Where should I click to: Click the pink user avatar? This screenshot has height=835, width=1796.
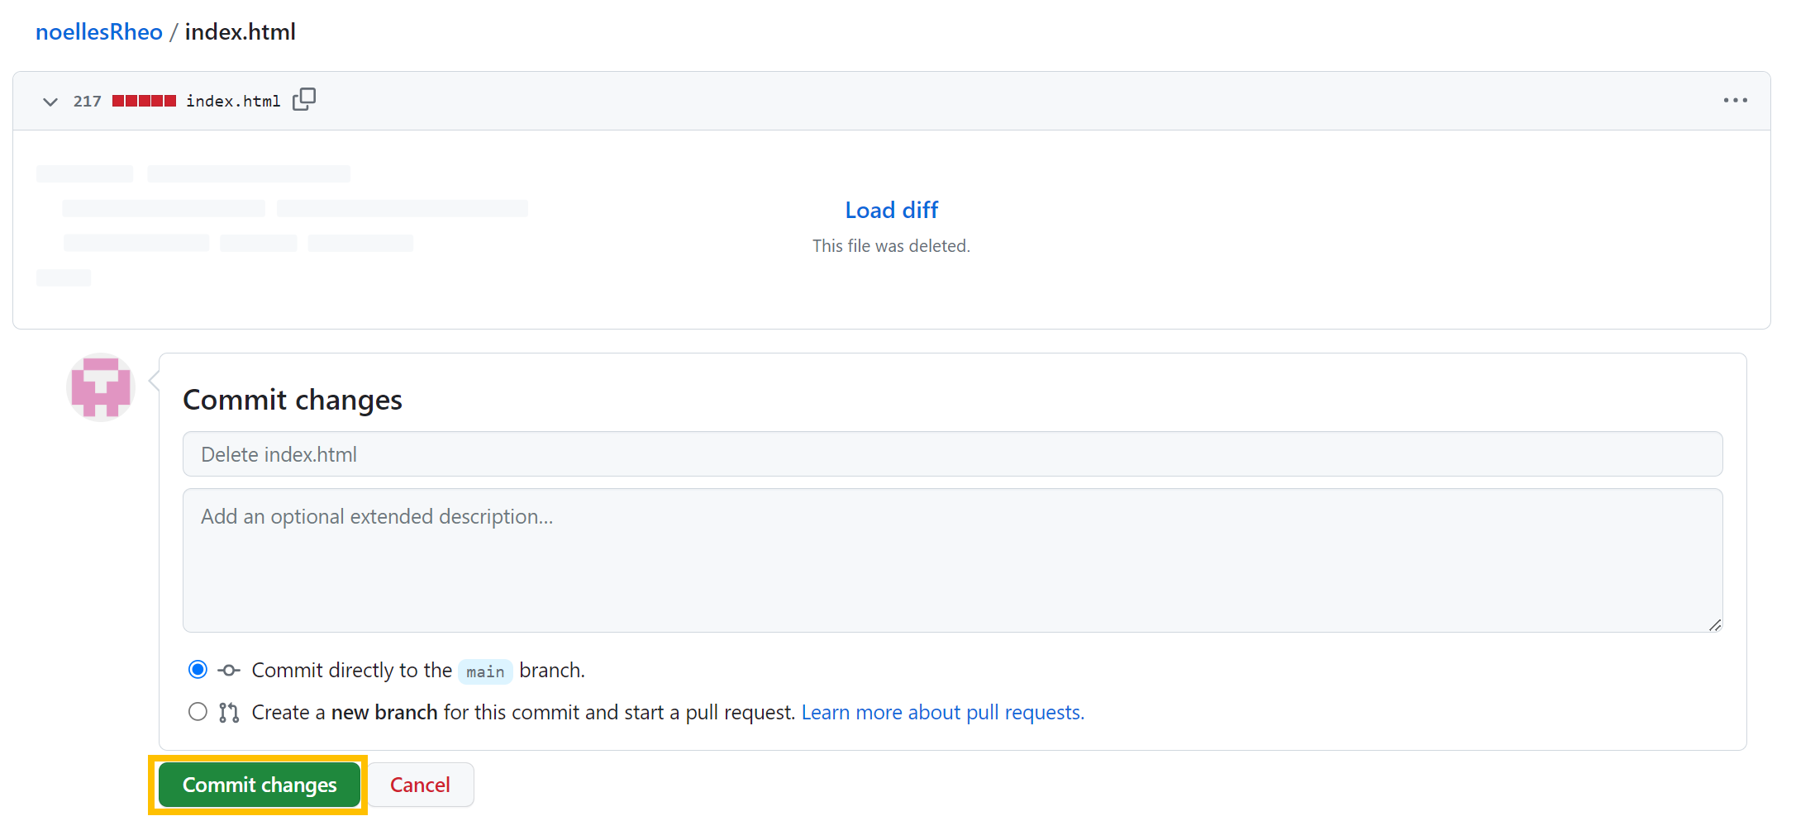click(x=101, y=387)
